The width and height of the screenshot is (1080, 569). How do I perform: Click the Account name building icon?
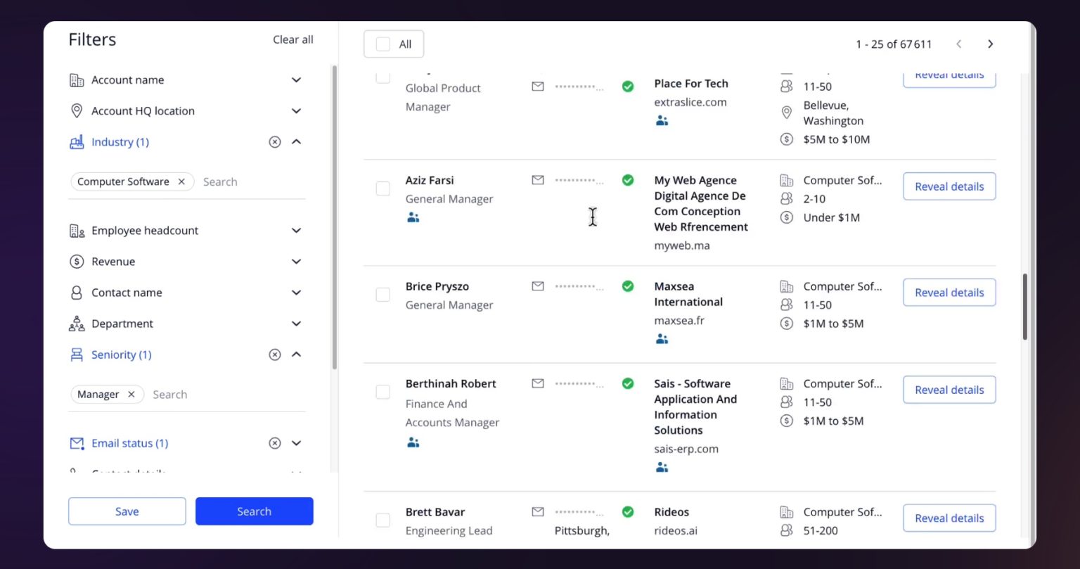(x=77, y=79)
